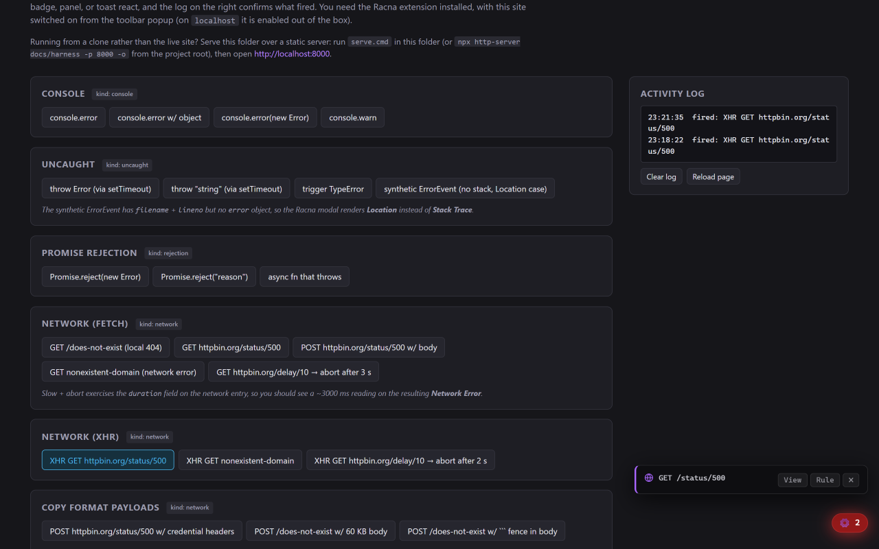Click GET /does-not-exist (local 404)

coord(106,347)
